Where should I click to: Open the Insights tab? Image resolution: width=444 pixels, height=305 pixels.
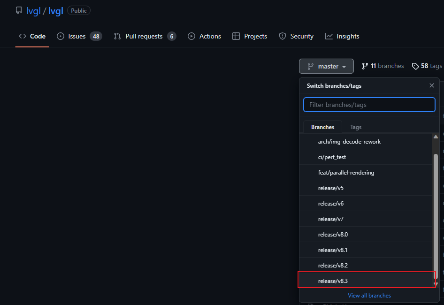coord(342,36)
